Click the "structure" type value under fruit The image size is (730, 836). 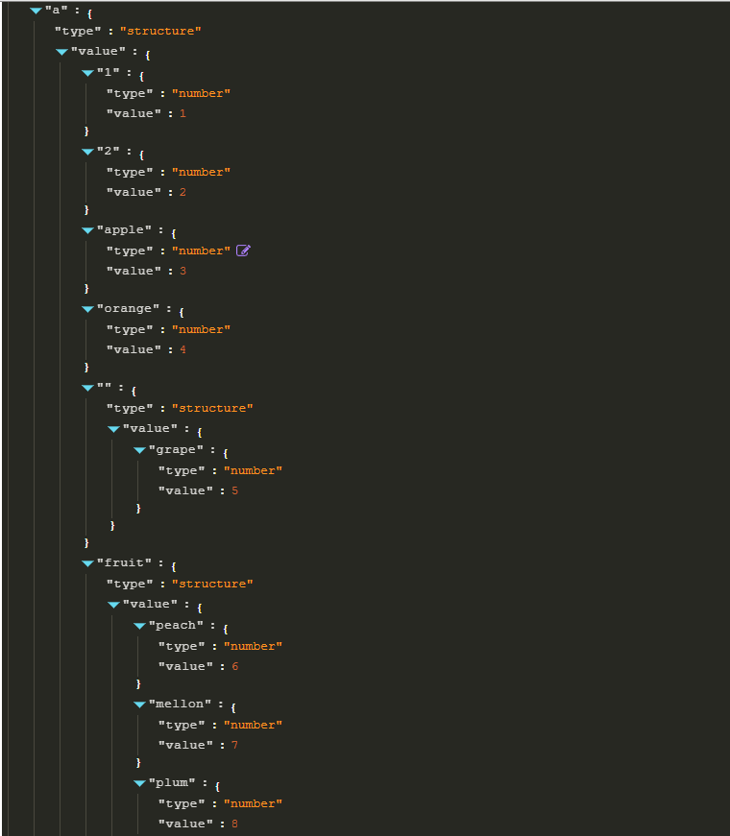(212, 584)
